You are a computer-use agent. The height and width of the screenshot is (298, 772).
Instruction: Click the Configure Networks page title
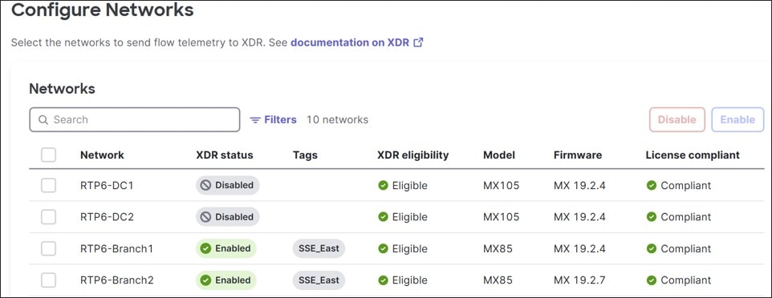(x=103, y=10)
